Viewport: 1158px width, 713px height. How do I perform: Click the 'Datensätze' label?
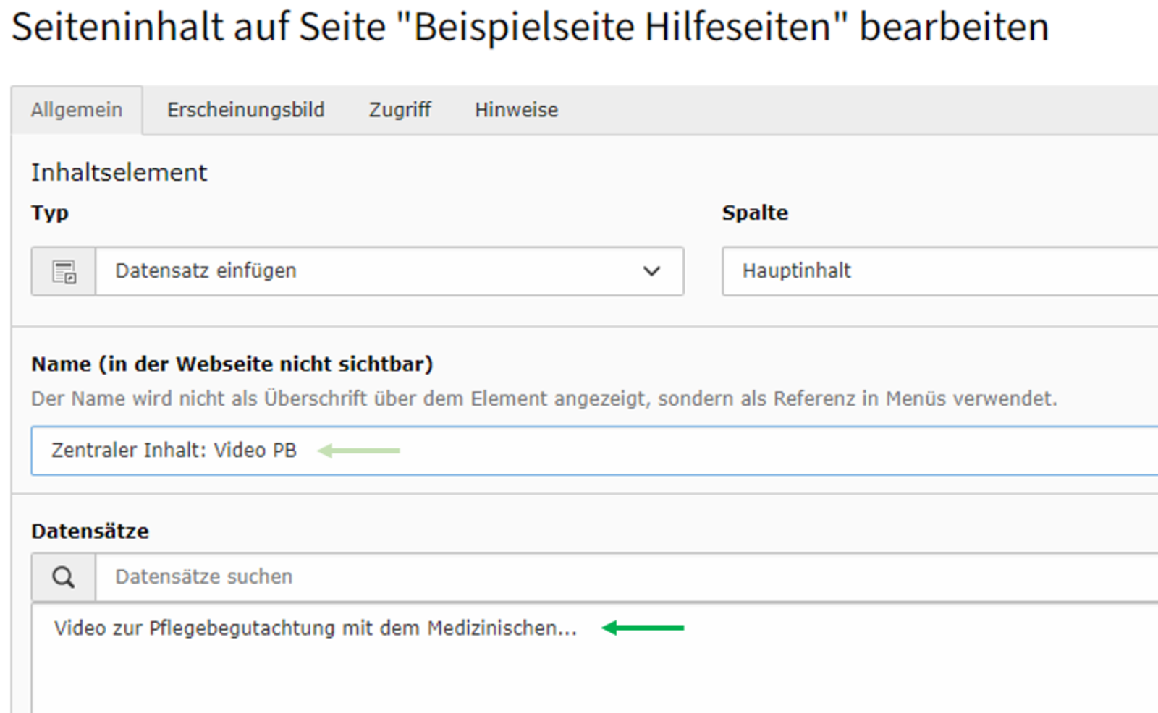90,531
